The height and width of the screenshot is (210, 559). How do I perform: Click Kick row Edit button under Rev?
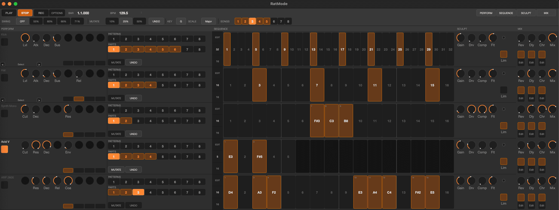click(521, 63)
